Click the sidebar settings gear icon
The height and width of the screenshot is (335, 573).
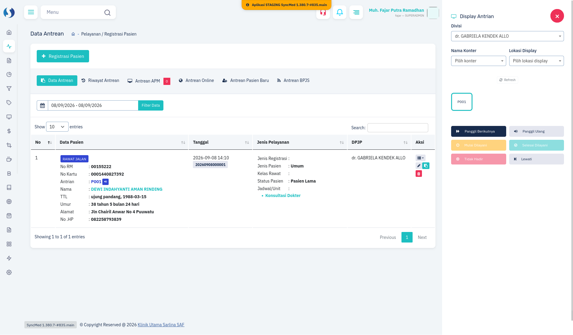(x=9, y=272)
